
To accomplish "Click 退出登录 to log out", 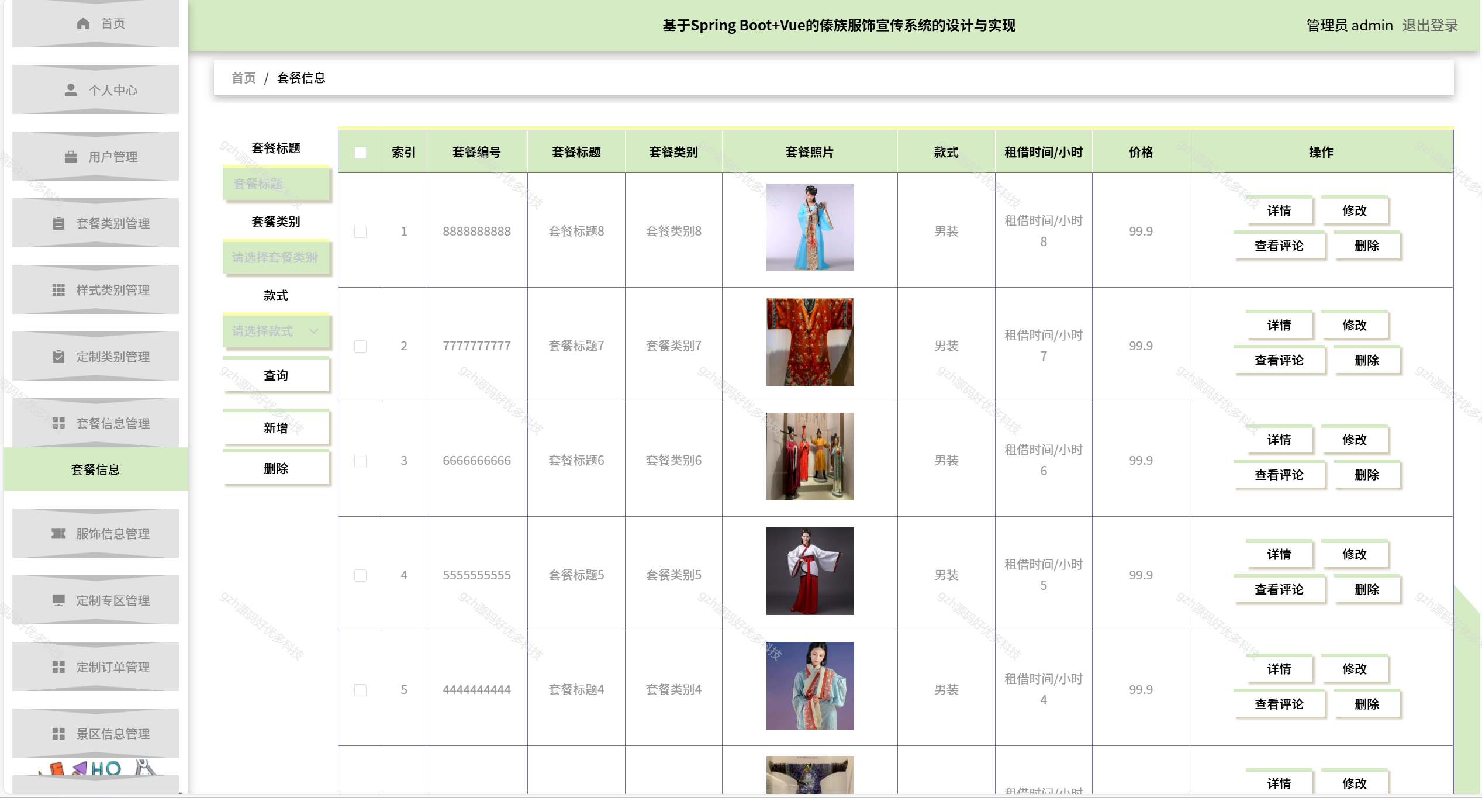I will [x=1430, y=25].
